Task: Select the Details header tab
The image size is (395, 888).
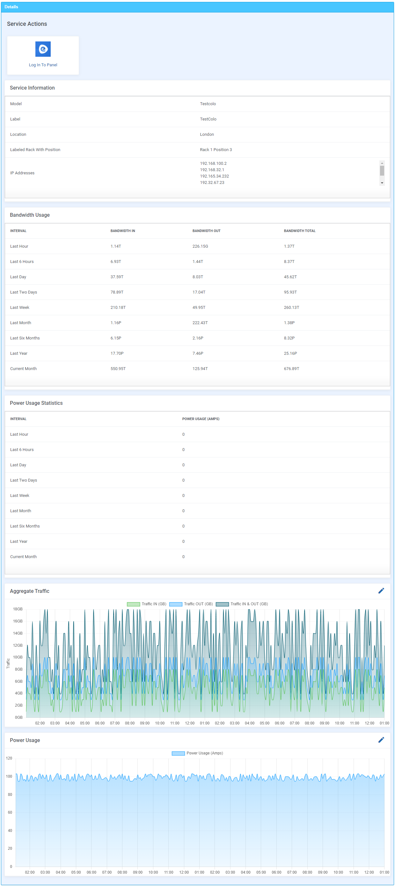Action: coord(11,7)
